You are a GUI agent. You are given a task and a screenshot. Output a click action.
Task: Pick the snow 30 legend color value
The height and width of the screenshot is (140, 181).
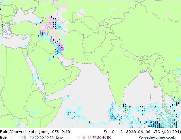point(99,138)
